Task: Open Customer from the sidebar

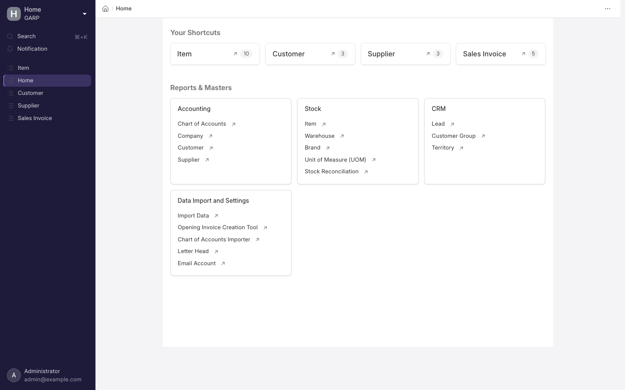Action: click(47, 93)
